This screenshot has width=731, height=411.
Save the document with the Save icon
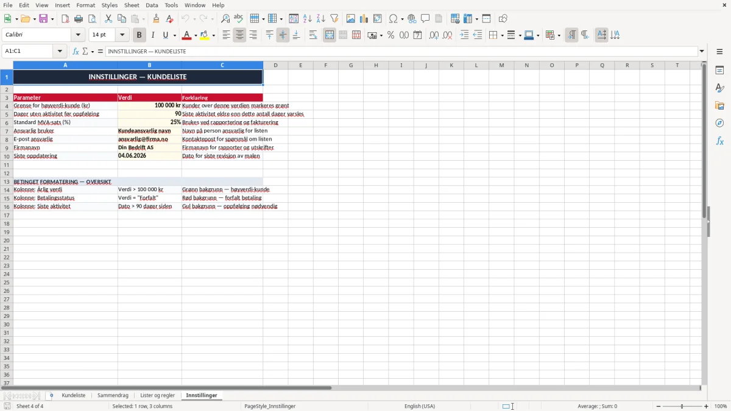tap(43, 19)
